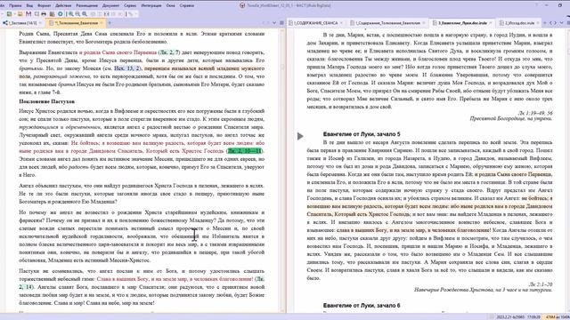Click heading Евангелие от Луки, зачало 5
The height and width of the screenshot is (320, 570).
click(362, 134)
